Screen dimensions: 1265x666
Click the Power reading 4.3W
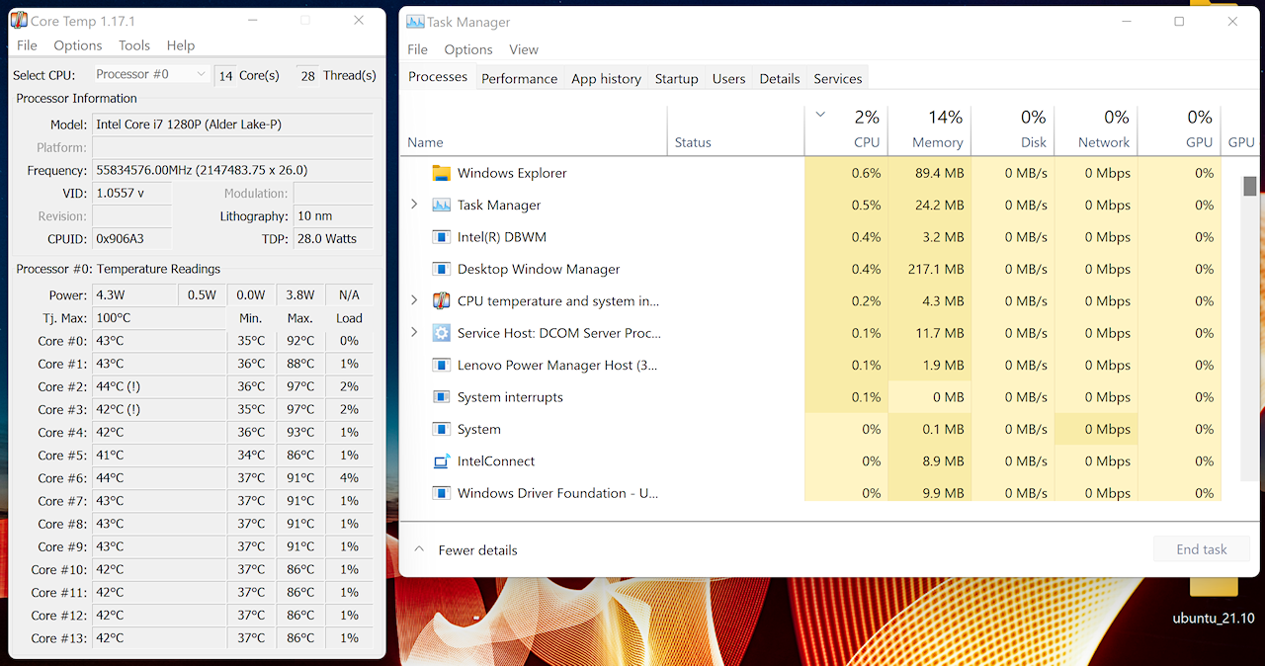click(x=134, y=294)
